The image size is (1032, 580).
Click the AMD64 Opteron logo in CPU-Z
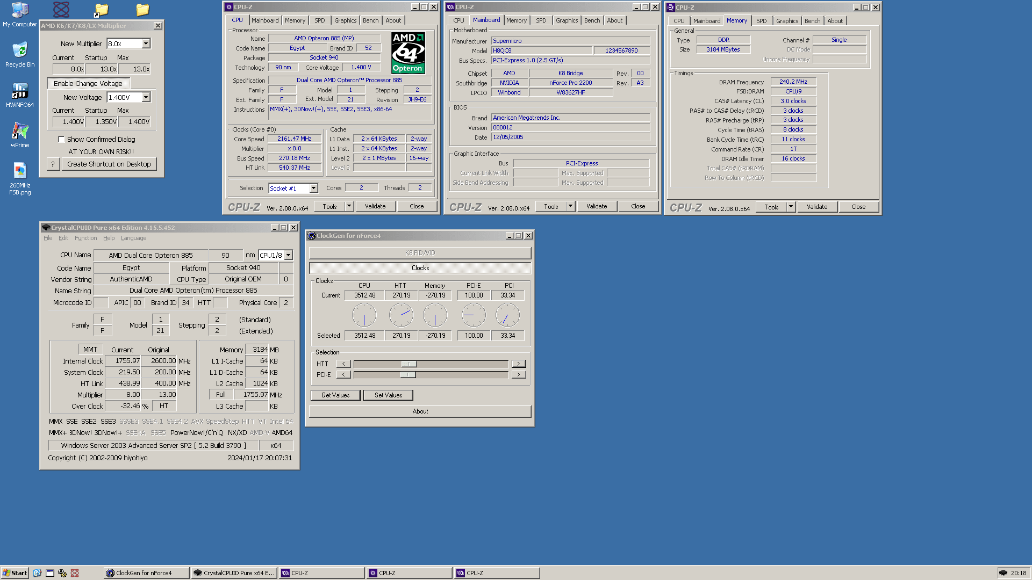[408, 53]
